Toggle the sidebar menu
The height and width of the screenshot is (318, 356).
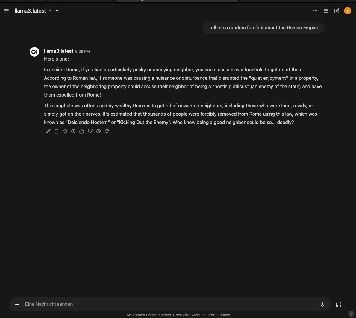[6, 11]
